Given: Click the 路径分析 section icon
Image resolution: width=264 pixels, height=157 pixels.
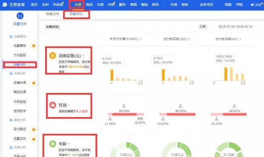Looking at the screenshot, I should 11,120.
